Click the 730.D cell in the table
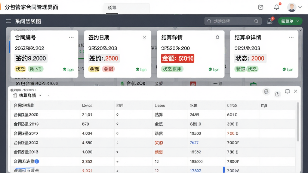308x173 pixels. [233, 152]
